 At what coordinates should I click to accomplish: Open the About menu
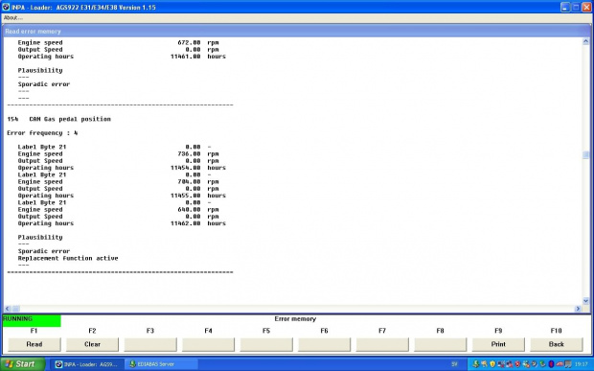[13, 18]
